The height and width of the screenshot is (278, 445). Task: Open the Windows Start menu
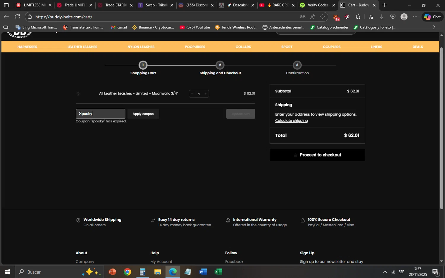click(x=7, y=272)
